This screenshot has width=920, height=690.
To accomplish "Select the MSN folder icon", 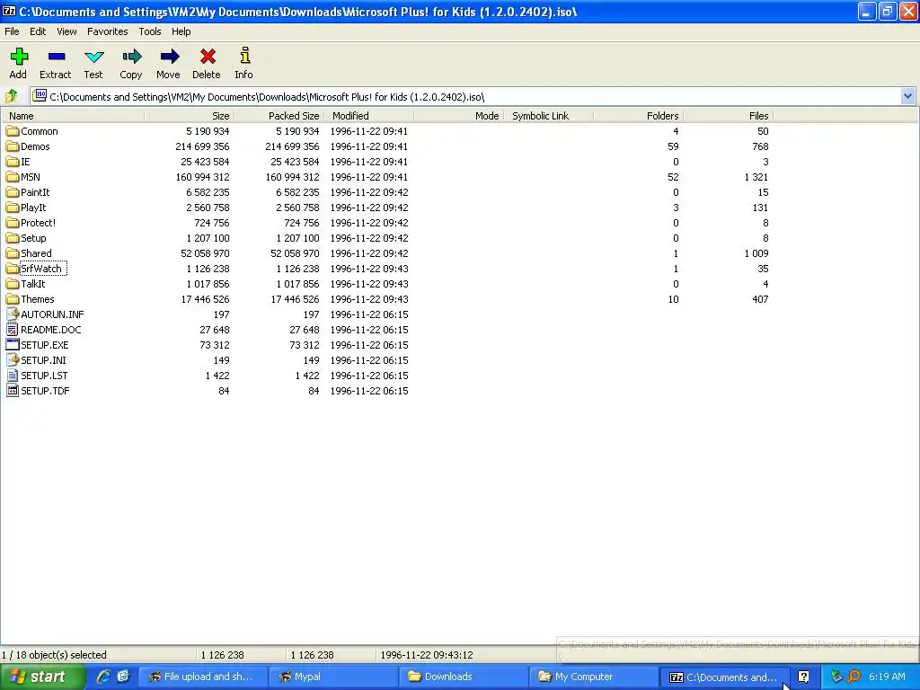I will click(x=13, y=177).
